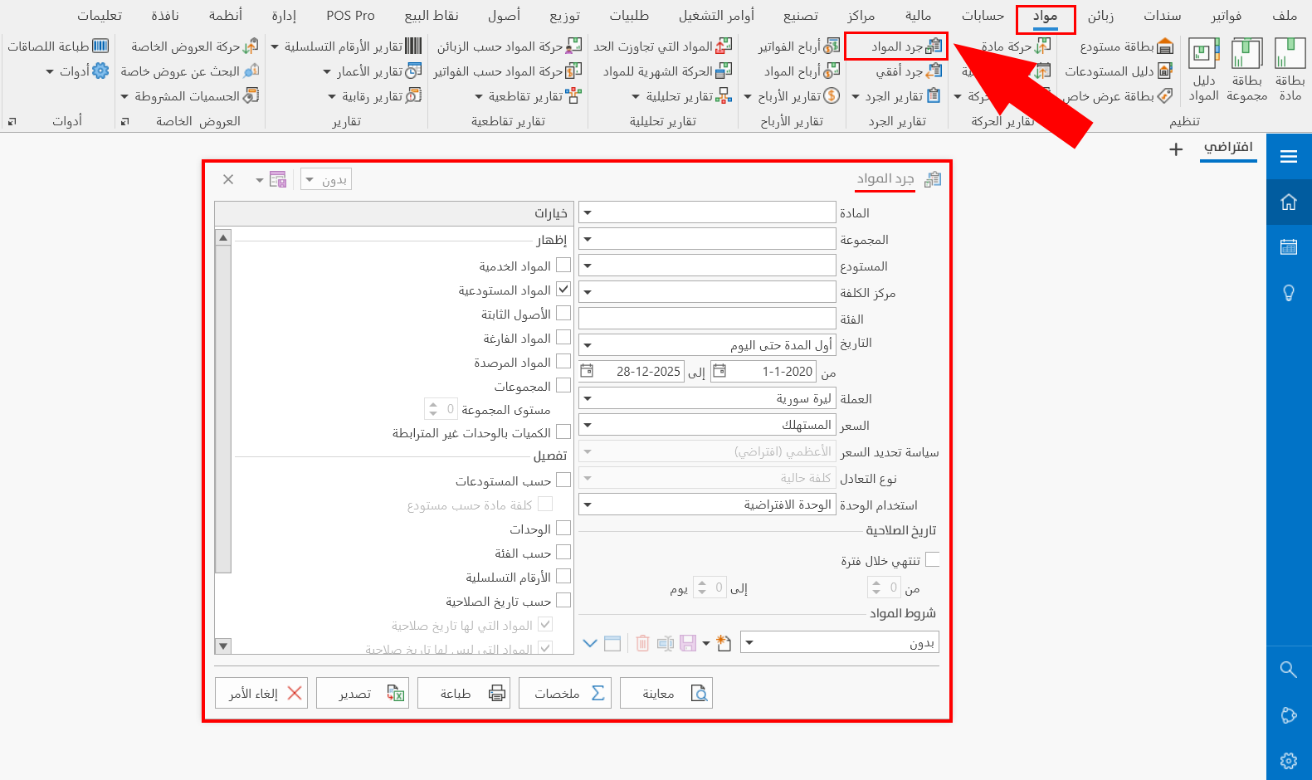Open دليل المستودعات warehouses guide
Screen dimensions: 1312x780
[1118, 71]
